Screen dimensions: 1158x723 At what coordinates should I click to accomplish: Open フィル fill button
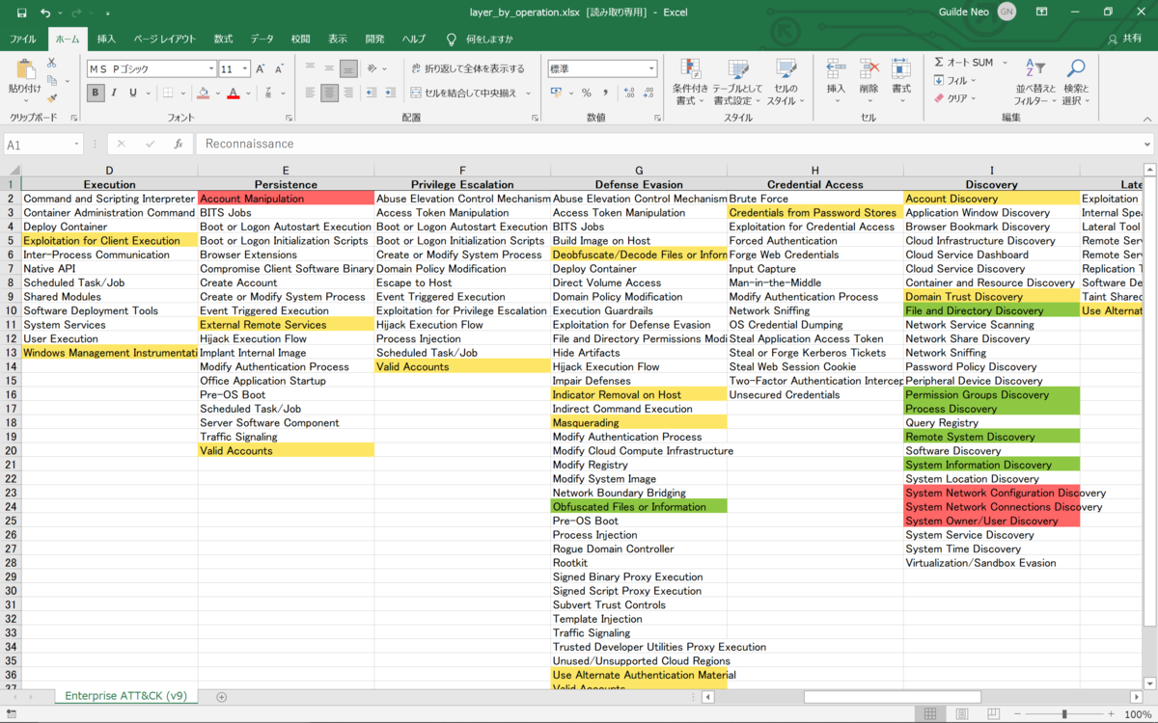tap(954, 81)
